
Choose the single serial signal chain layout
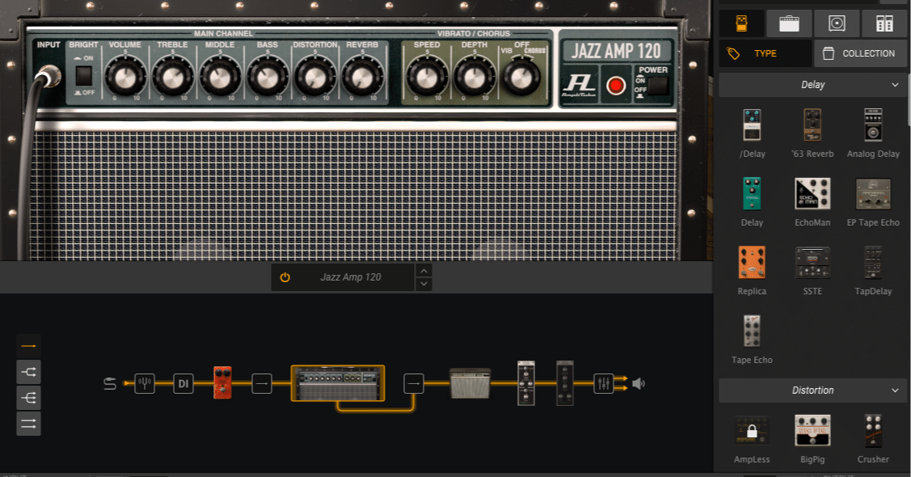pos(28,346)
